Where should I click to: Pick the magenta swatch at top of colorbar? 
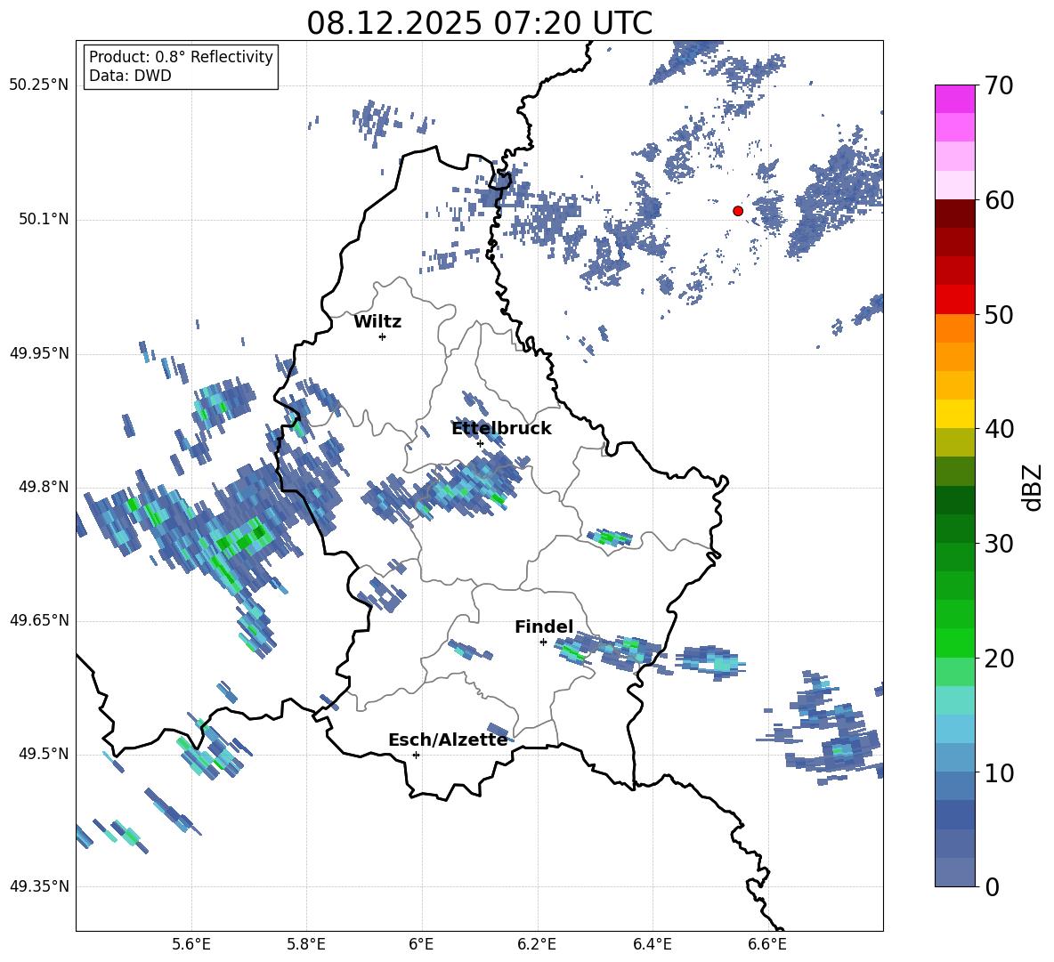tap(954, 99)
